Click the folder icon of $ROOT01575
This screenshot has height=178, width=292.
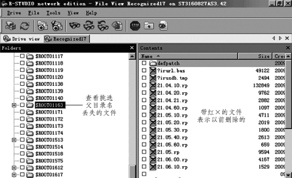click(x=30, y=161)
